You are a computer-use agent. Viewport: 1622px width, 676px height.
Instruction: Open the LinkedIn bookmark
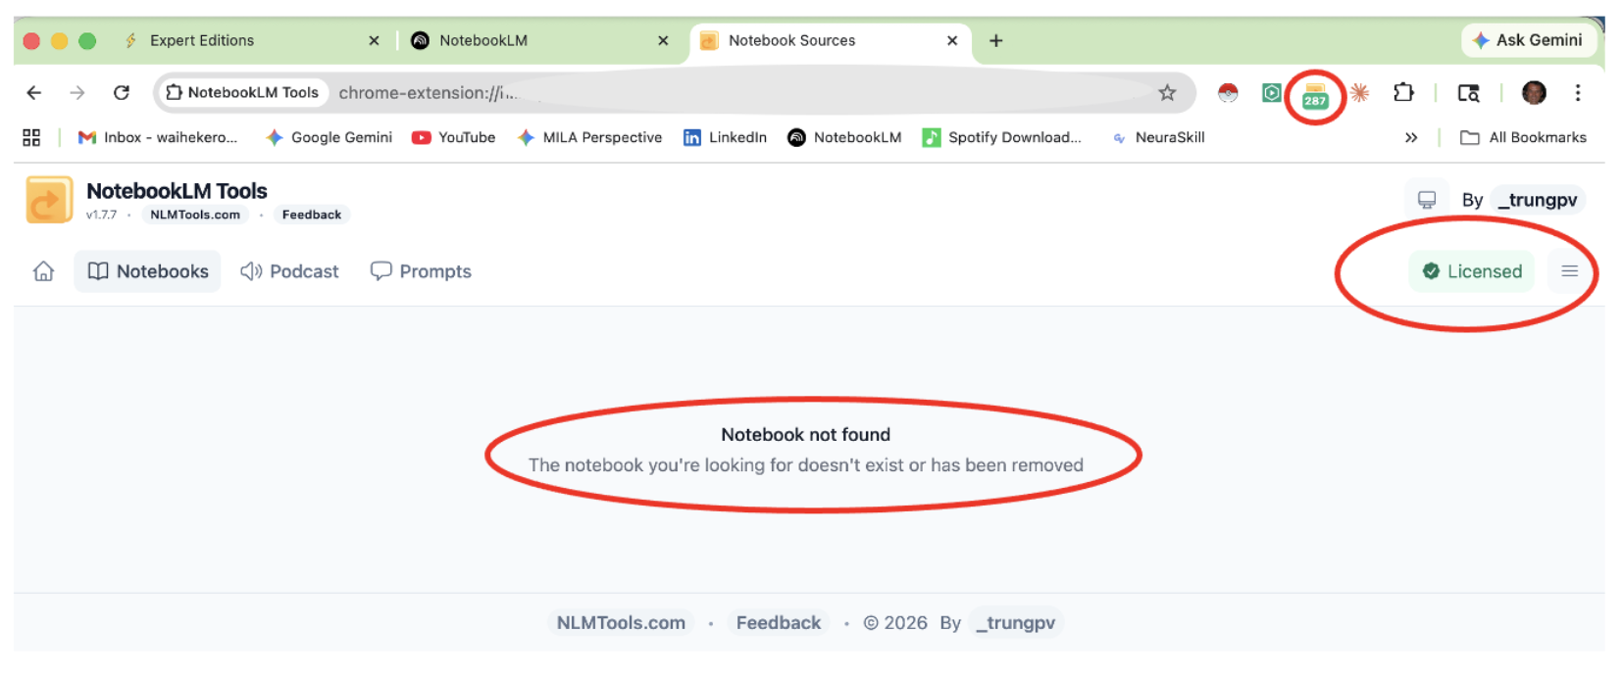pos(725,138)
